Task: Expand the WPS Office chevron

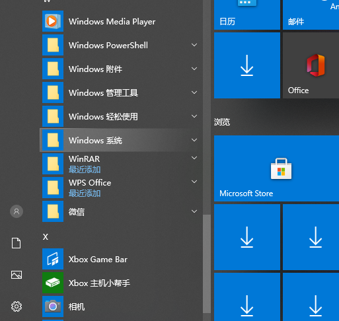Action: (194, 182)
